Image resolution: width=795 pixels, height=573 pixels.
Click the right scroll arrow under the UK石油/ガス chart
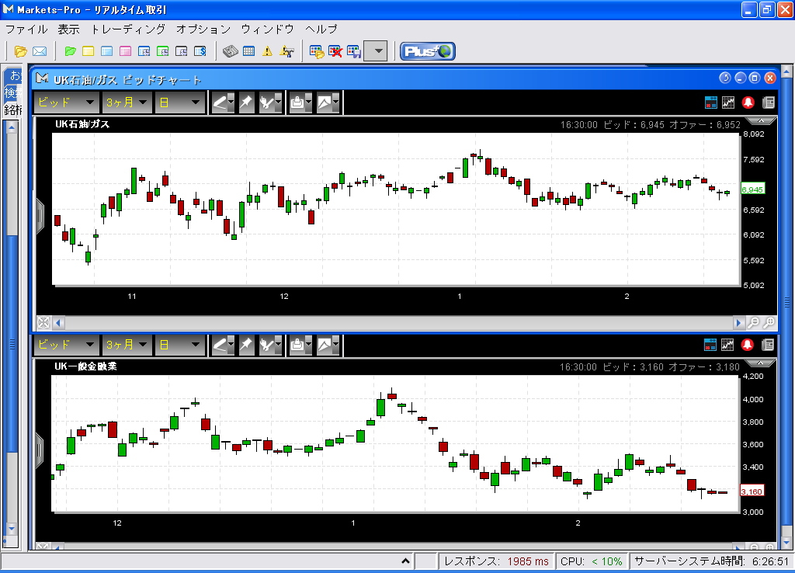click(x=738, y=322)
